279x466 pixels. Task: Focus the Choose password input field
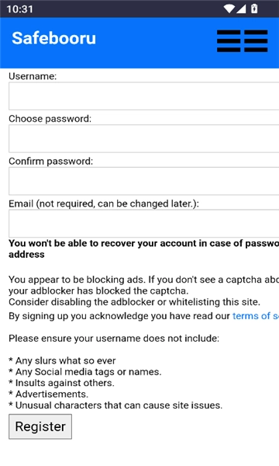[x=144, y=139]
